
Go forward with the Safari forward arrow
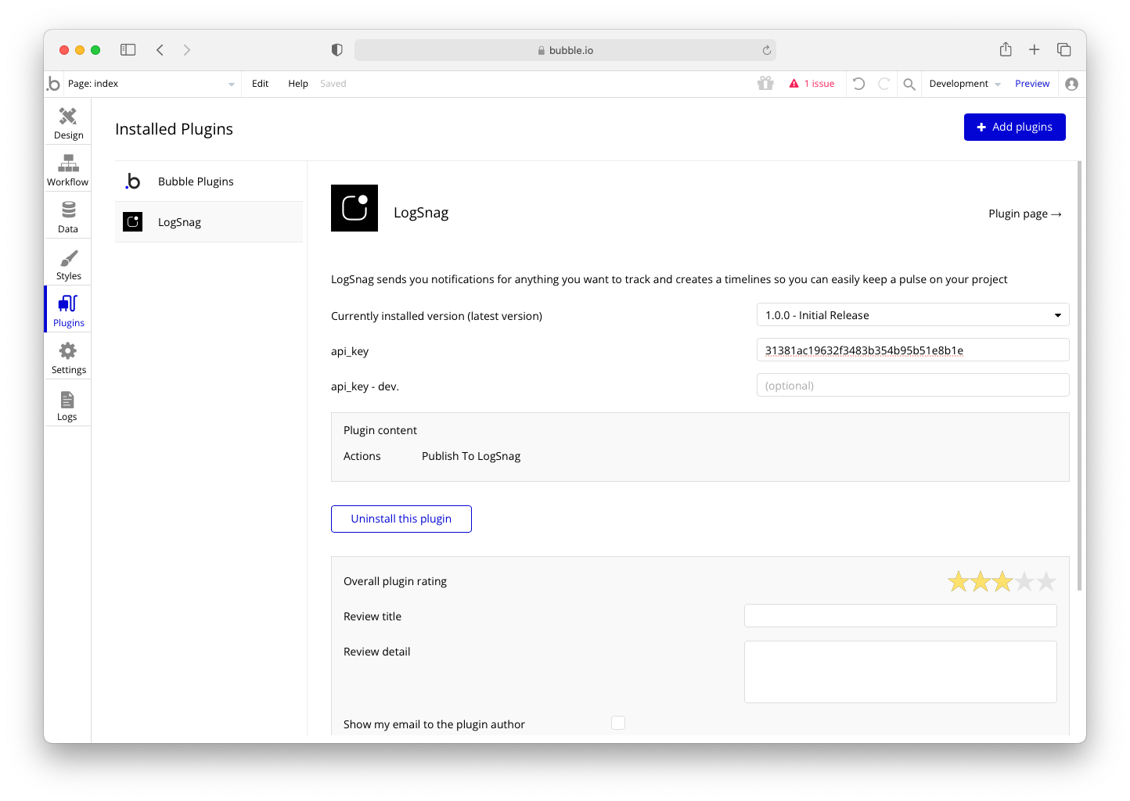tap(186, 50)
